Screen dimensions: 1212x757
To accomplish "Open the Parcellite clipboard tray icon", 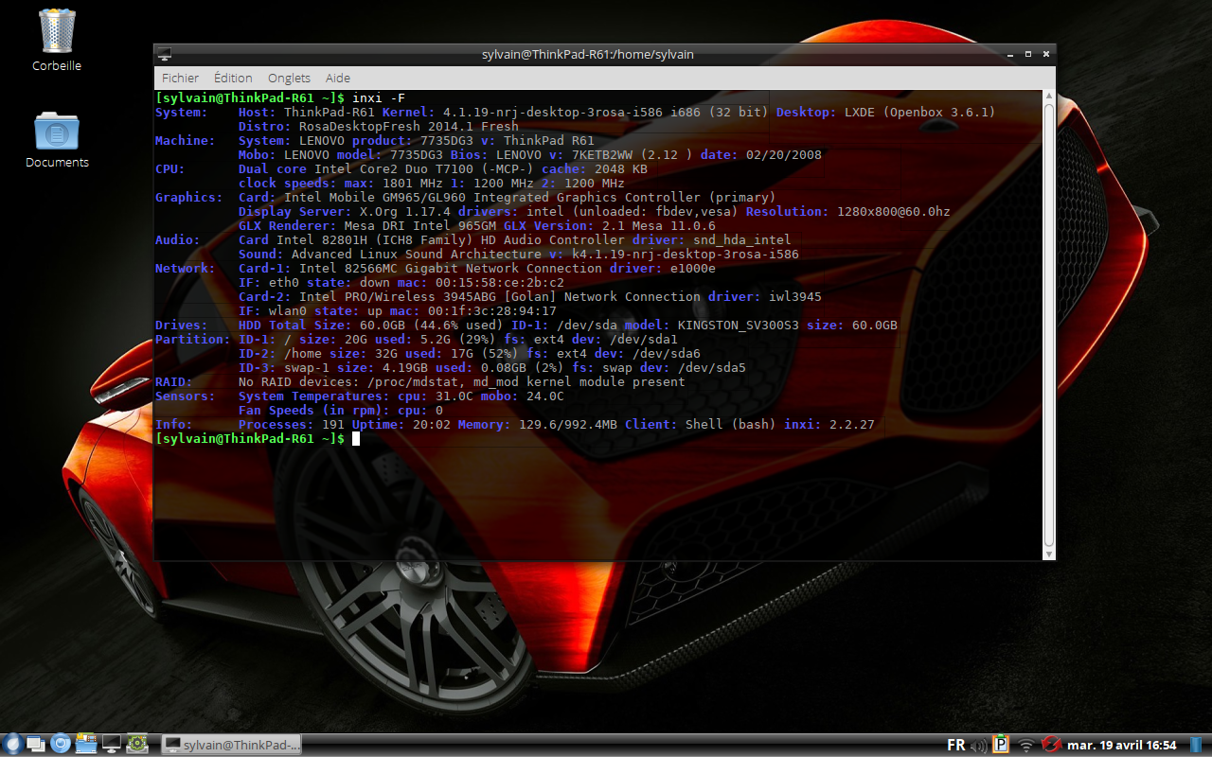I will point(1001,745).
